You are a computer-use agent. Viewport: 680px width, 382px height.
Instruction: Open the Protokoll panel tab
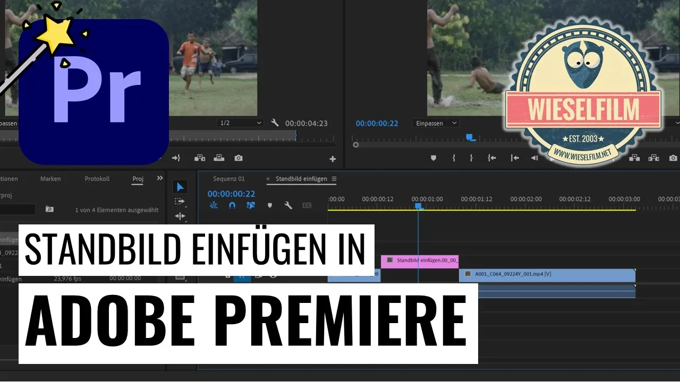(x=97, y=179)
